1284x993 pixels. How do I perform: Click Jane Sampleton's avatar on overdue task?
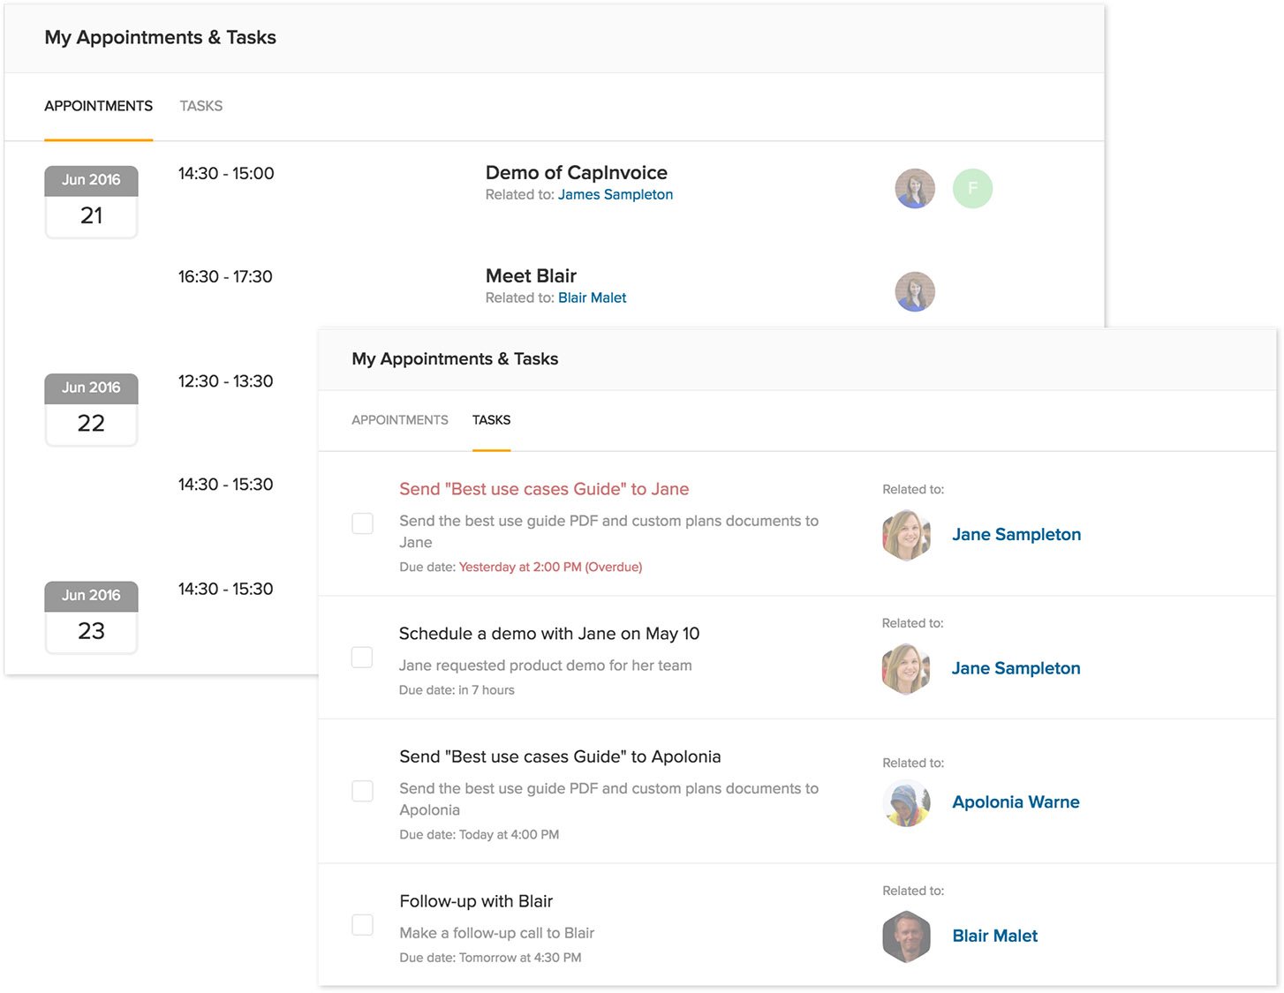pyautogui.click(x=906, y=535)
